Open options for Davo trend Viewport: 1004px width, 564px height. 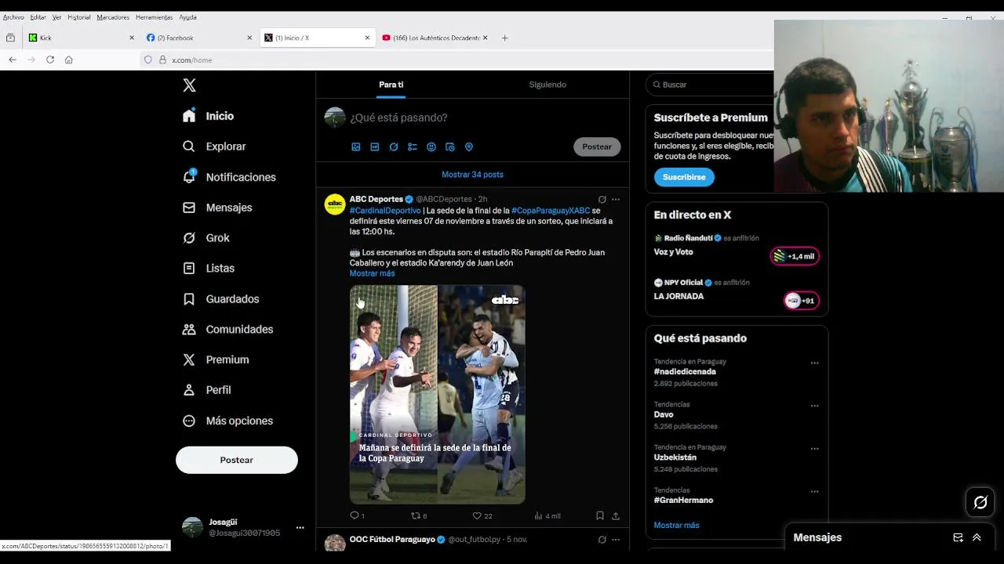tap(814, 406)
